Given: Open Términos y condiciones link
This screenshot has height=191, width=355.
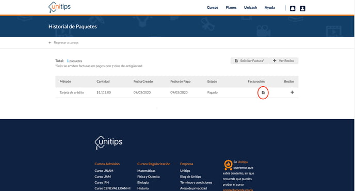Looking at the screenshot, I should pyautogui.click(x=196, y=182).
